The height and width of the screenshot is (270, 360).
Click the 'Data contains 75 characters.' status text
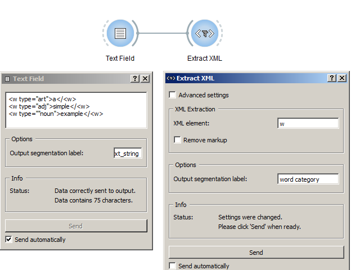point(93,200)
